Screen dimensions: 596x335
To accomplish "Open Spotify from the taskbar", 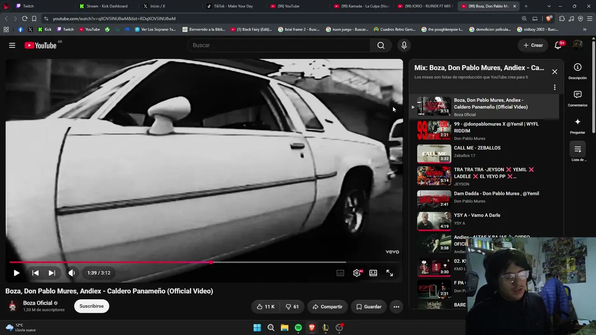I will point(298,328).
